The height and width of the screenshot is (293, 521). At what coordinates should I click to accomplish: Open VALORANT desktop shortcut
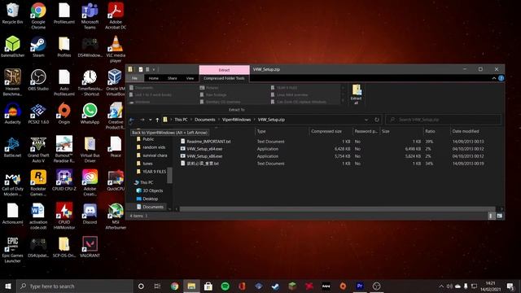(x=90, y=247)
